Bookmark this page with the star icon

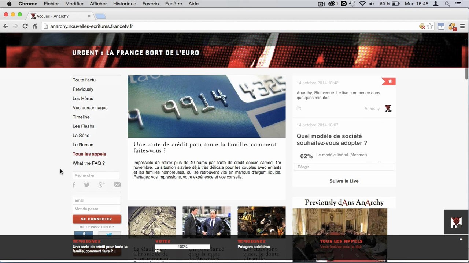(430, 26)
